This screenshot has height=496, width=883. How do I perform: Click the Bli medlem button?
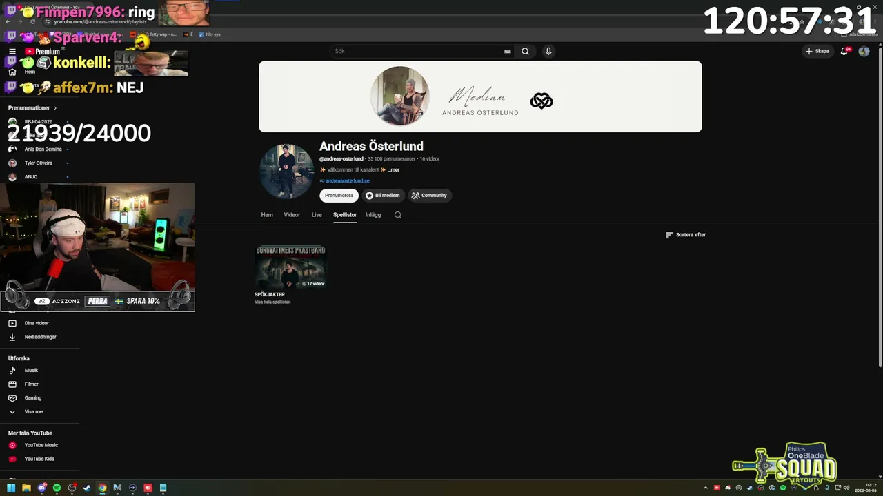point(383,196)
